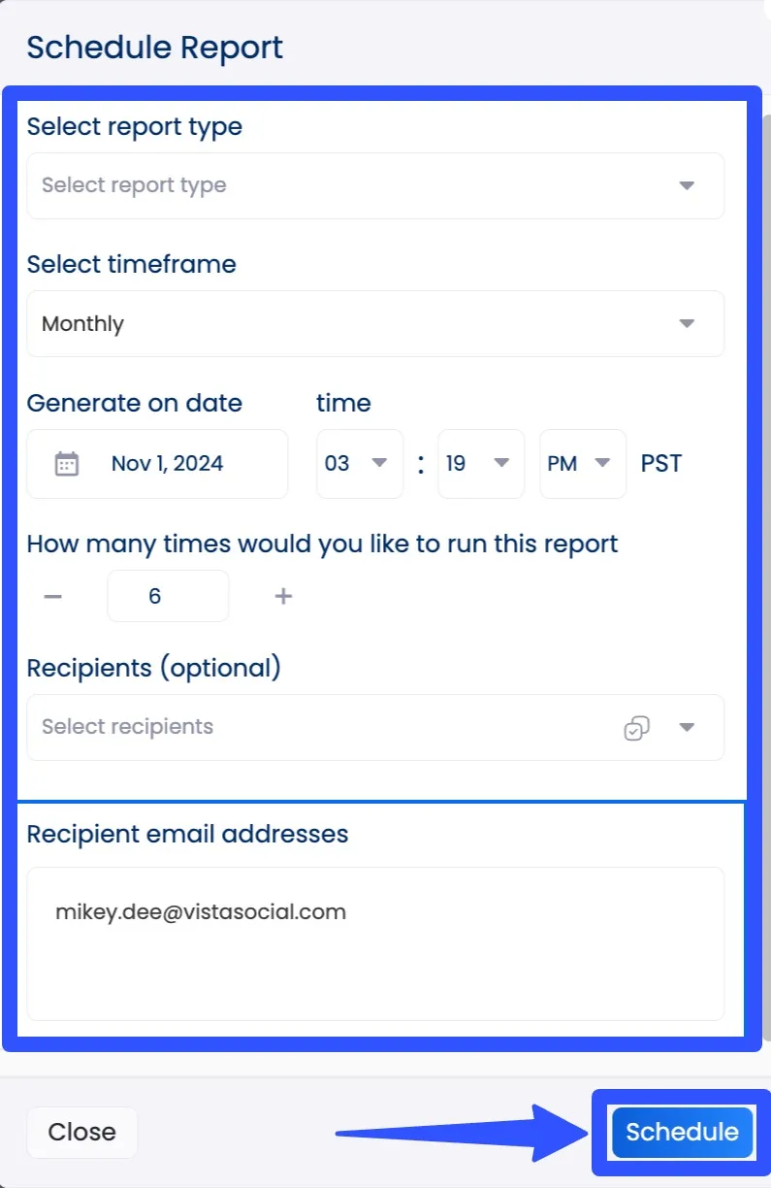Click the Close button
771x1188 pixels.
pyautogui.click(x=81, y=1132)
